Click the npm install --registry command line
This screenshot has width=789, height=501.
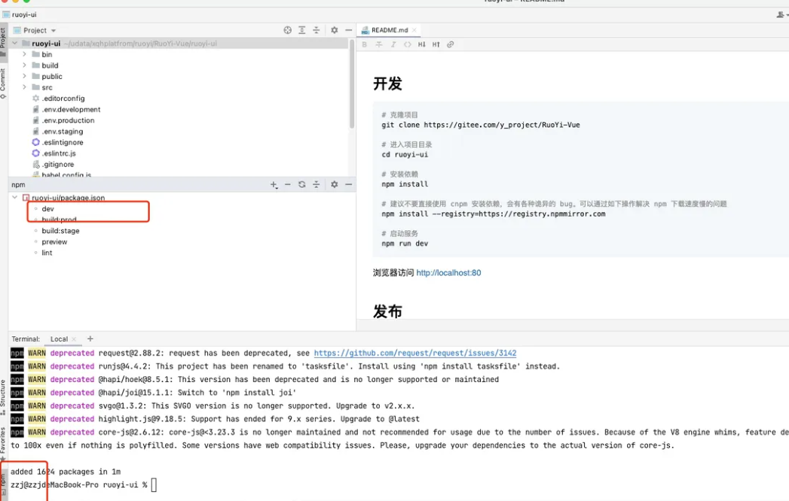click(493, 214)
